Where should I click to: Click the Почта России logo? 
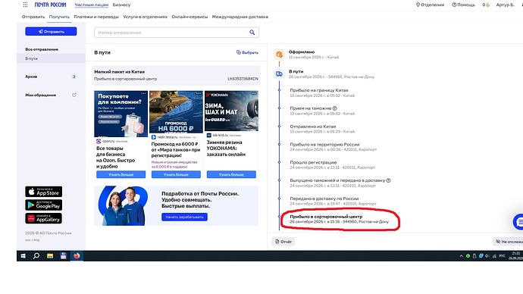pos(50,5)
